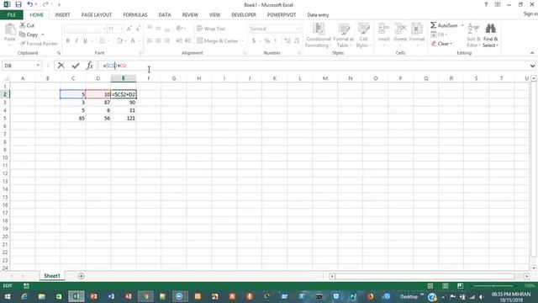Click the Copy command
The height and width of the screenshot is (303, 538).
coord(29,35)
